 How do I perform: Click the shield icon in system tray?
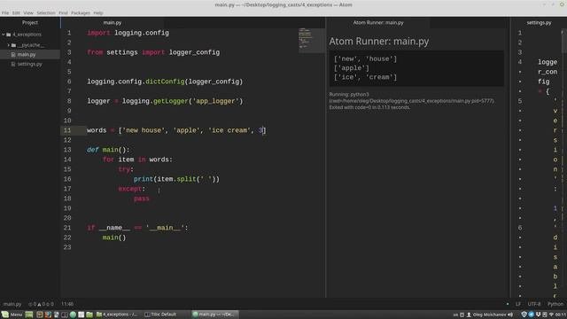524,315
